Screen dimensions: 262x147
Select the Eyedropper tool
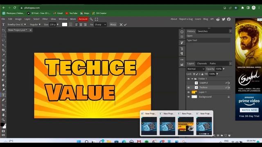[x=3, y=55]
